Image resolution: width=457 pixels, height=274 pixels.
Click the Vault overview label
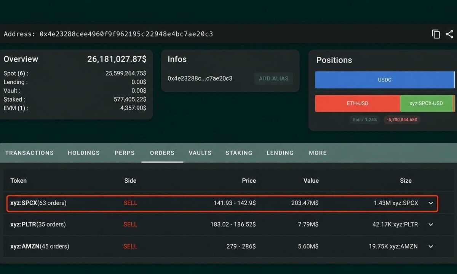[x=12, y=91]
